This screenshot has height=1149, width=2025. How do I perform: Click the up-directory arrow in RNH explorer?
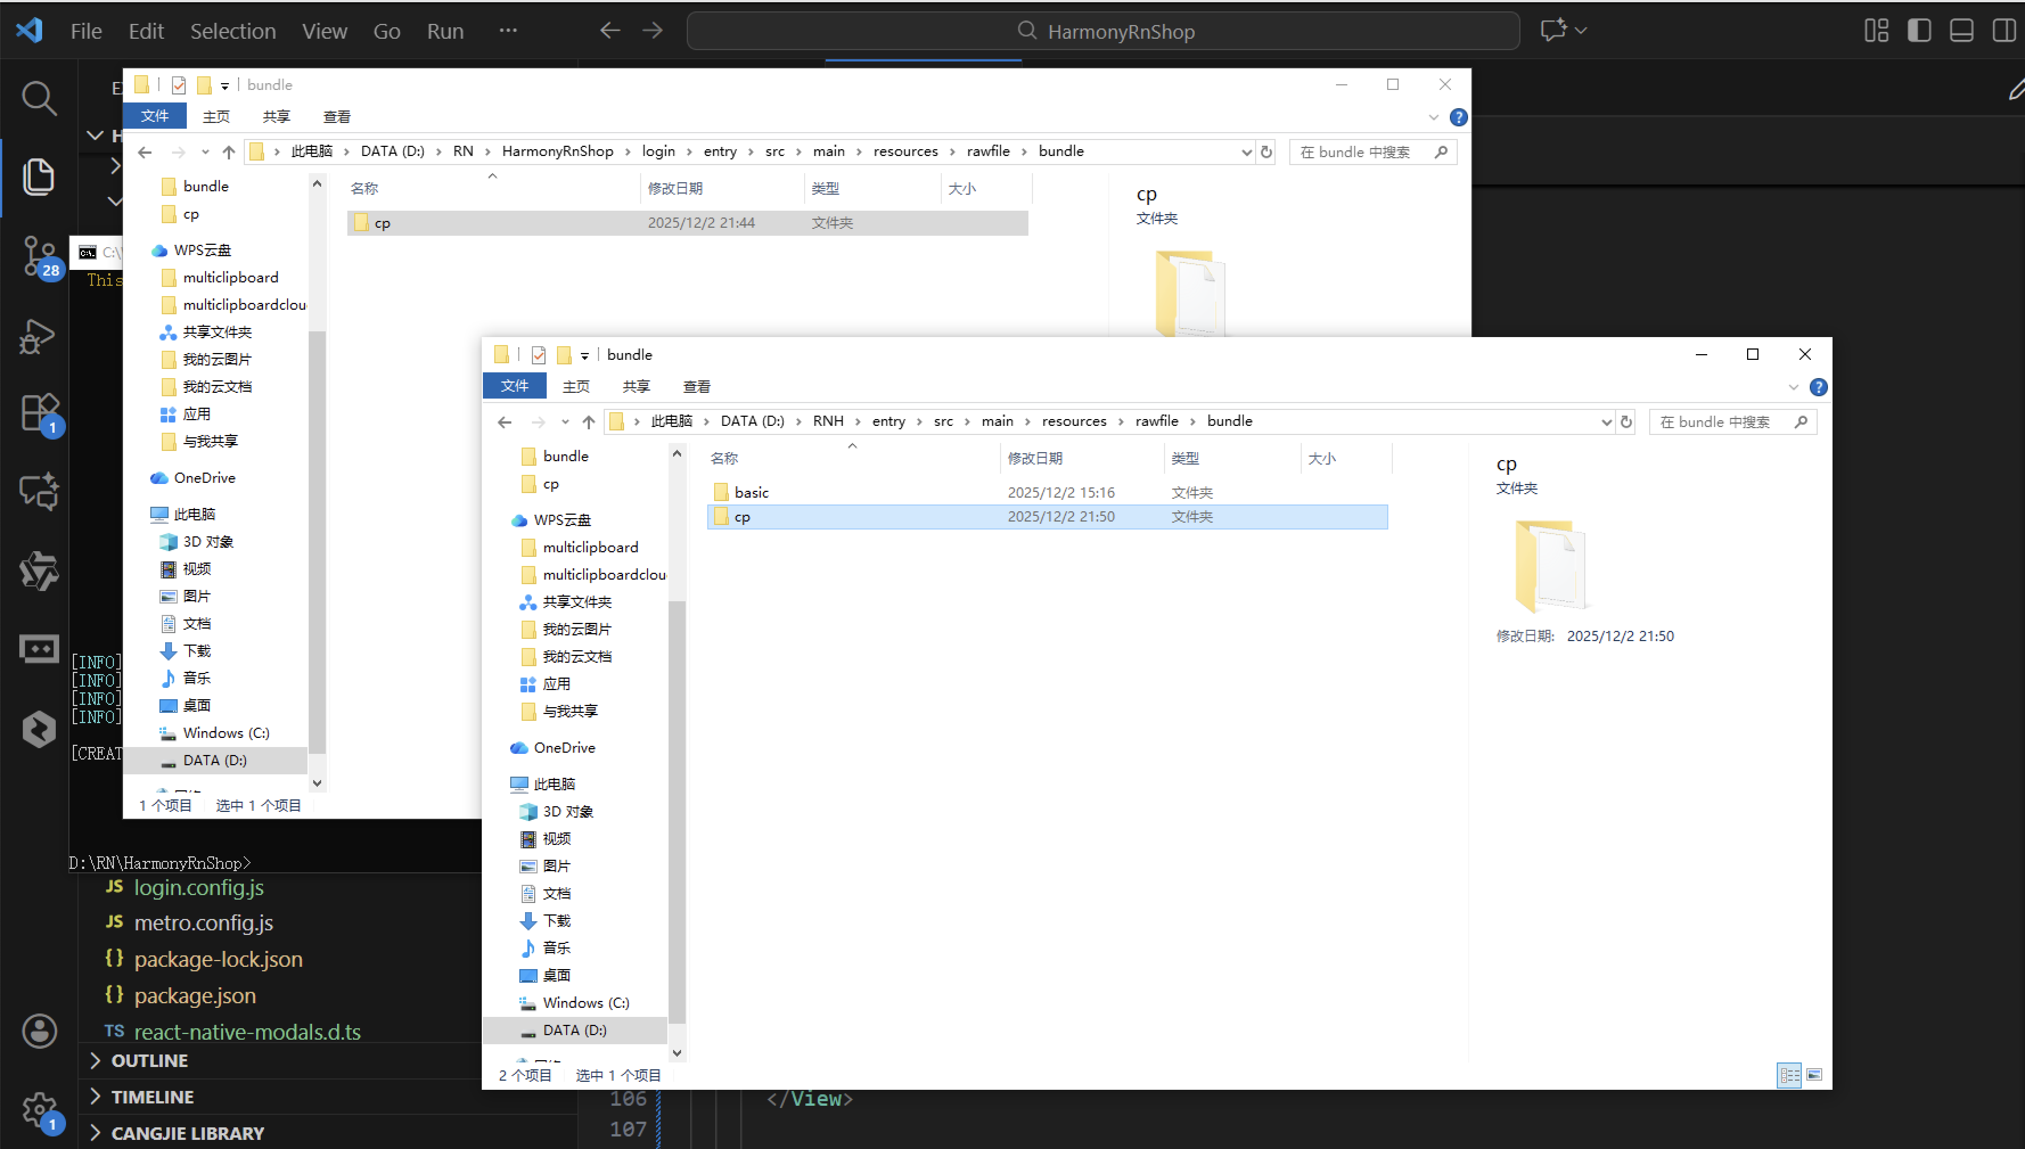(x=588, y=421)
